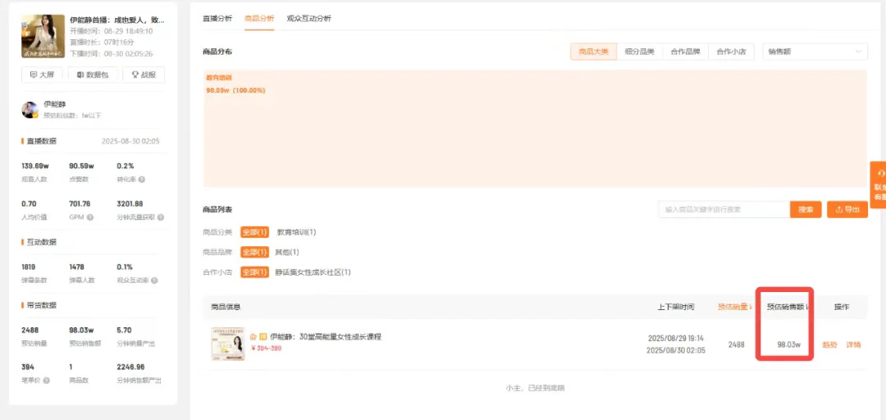Click help icon next to 观众互动率
The image size is (886, 420).
pos(154,281)
